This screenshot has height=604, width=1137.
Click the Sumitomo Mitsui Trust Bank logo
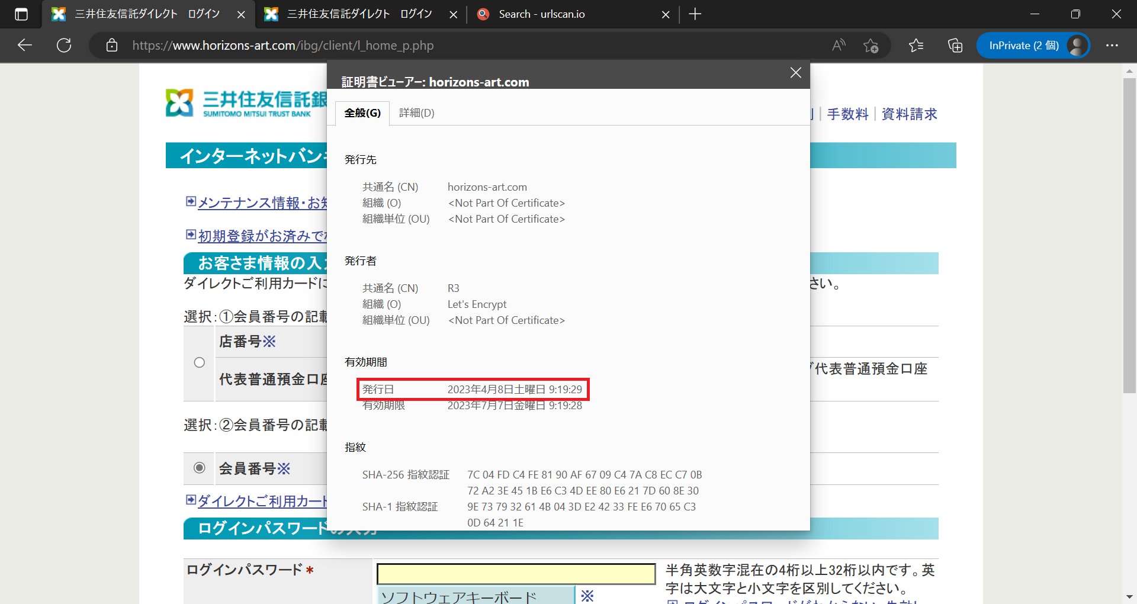tap(246, 103)
